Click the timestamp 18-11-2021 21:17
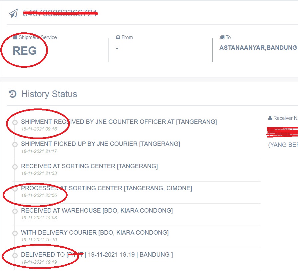The image size is (298, 271). (x=39, y=151)
